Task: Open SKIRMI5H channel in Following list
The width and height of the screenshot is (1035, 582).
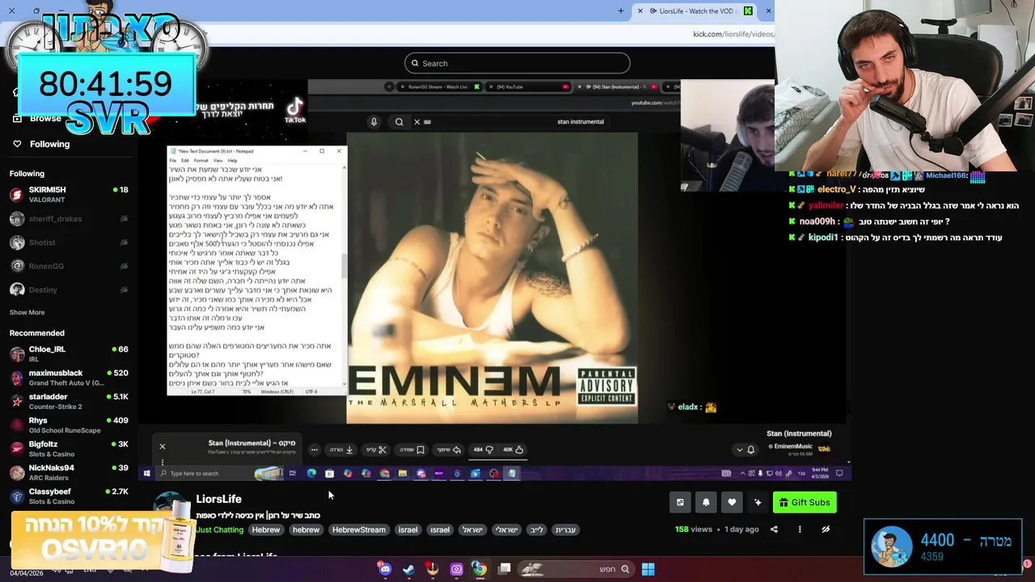Action: [69, 194]
